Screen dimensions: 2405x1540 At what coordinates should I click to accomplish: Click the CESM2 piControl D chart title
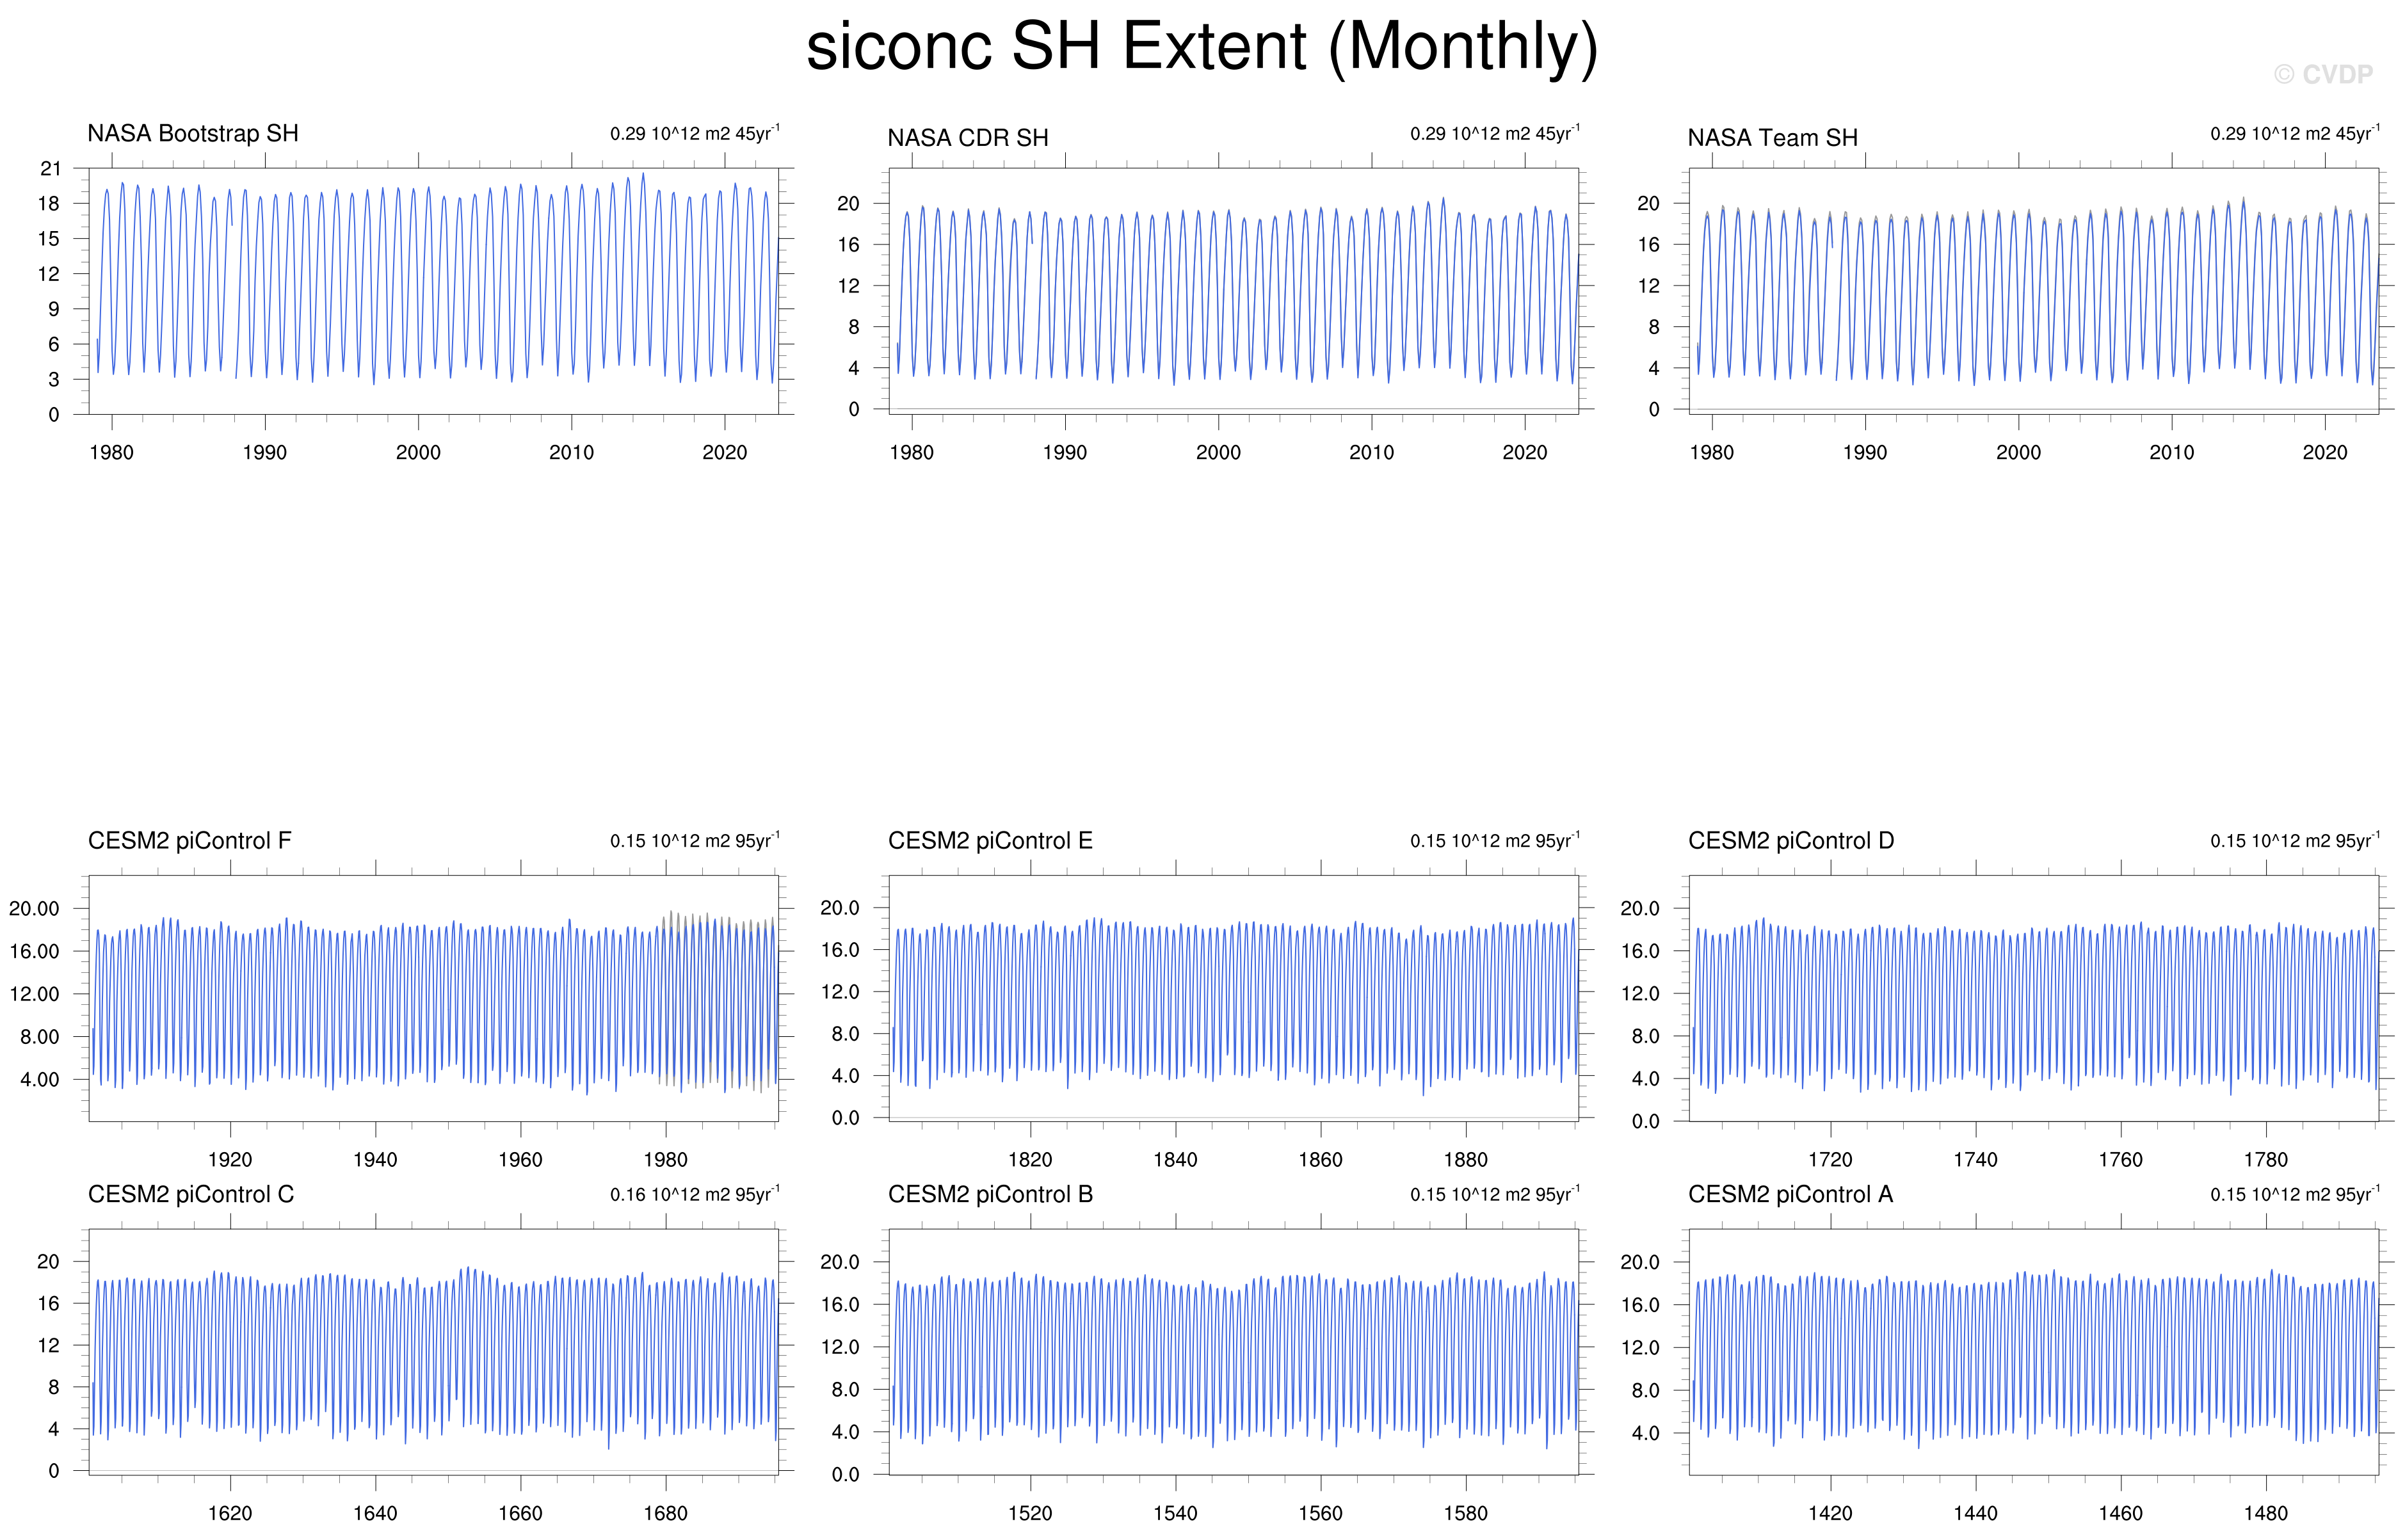(x=1790, y=840)
